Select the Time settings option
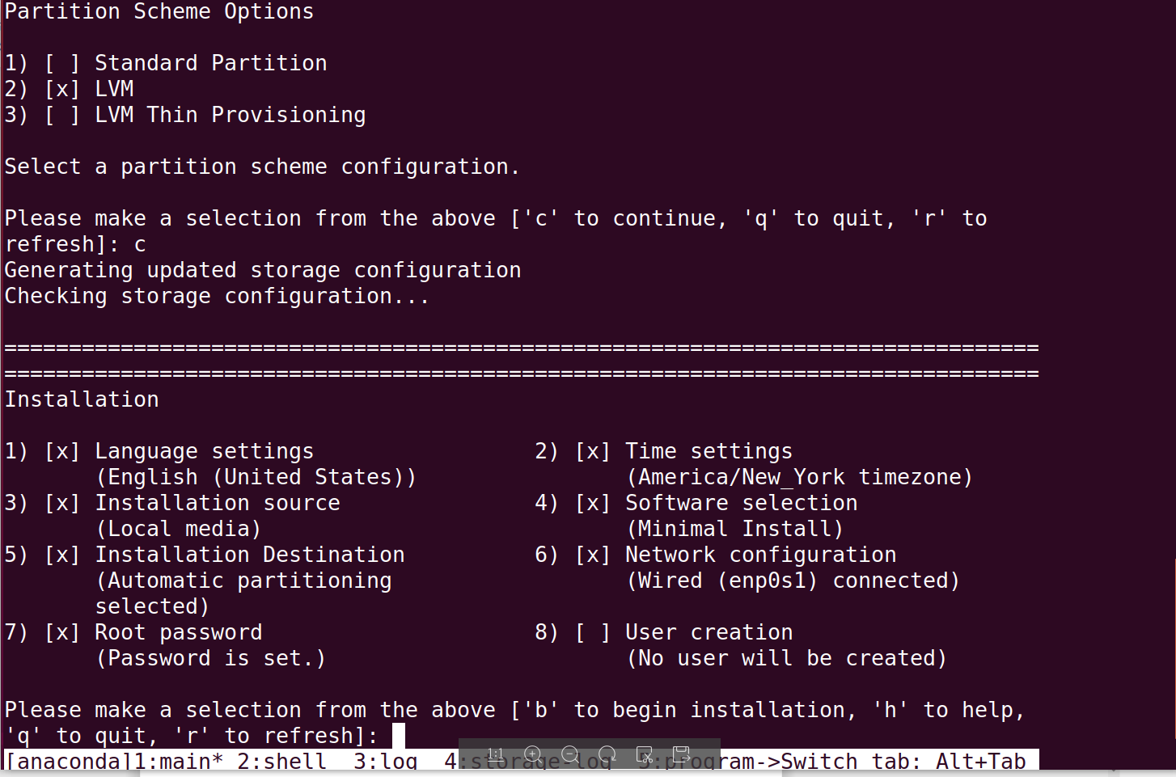1176x777 pixels. pos(709,451)
